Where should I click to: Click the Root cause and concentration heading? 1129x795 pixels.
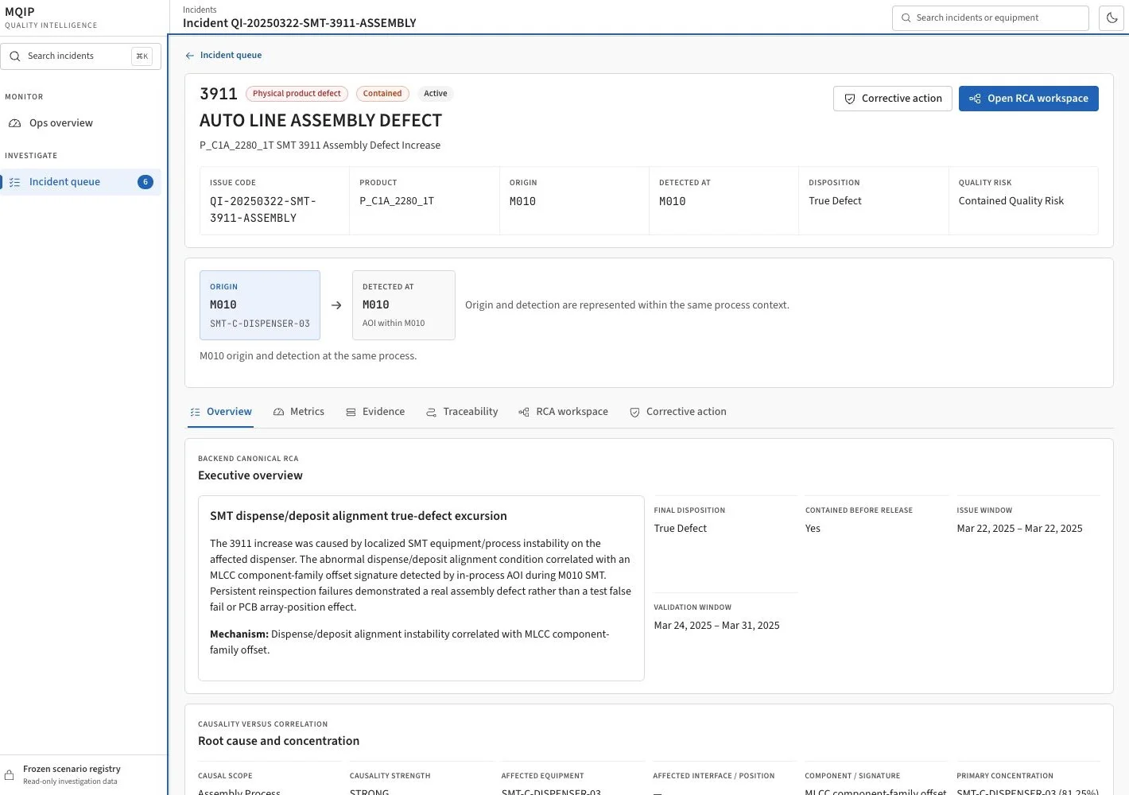(x=278, y=741)
